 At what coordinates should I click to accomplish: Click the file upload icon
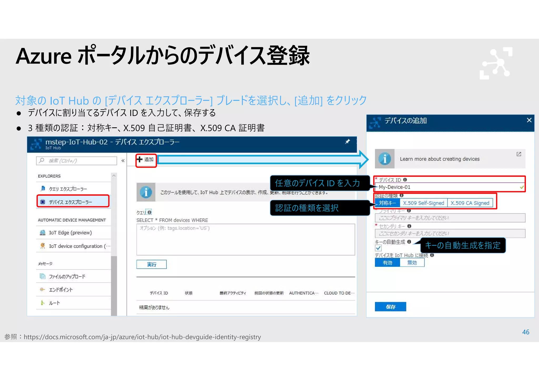(43, 276)
